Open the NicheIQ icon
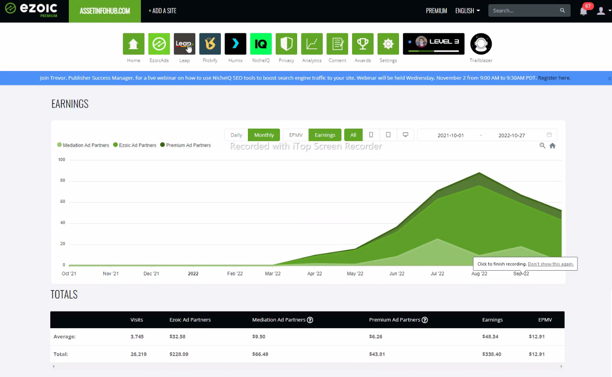 [x=261, y=44]
